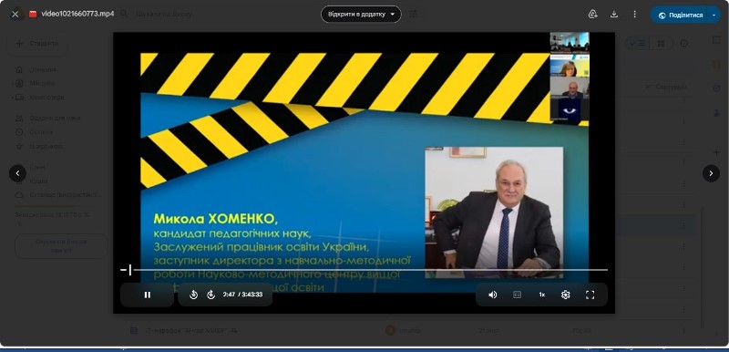
Task: Open the Contacts icon in Drive's side panel
Action: (x=716, y=113)
